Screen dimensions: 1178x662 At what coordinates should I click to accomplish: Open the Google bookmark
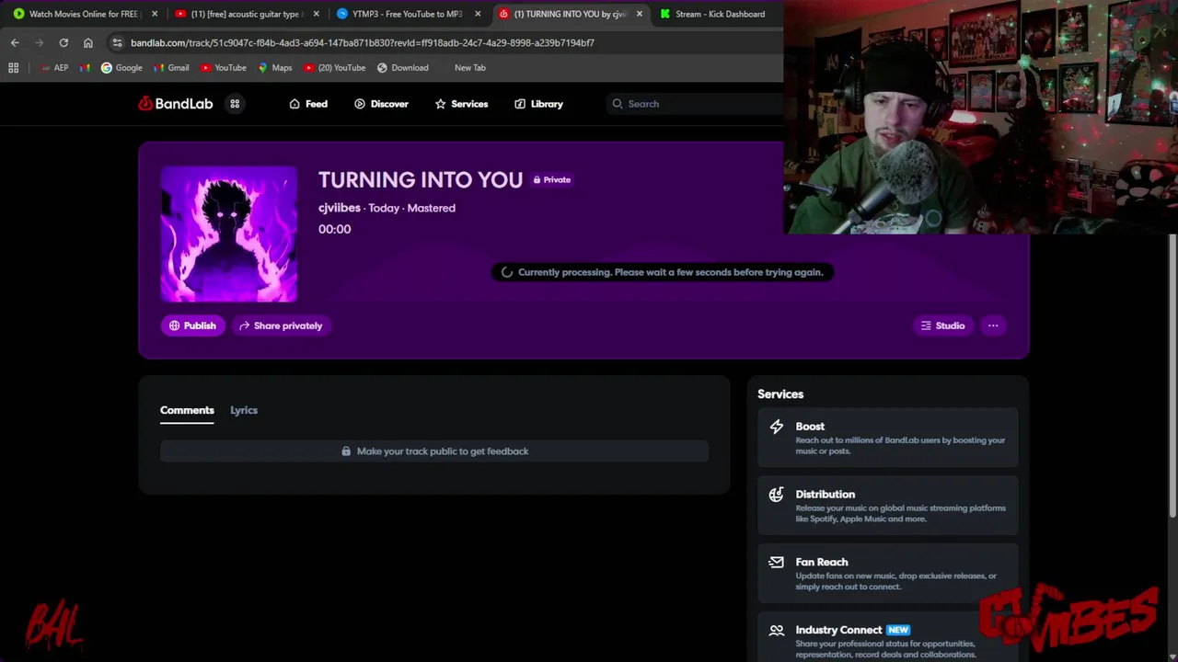[121, 67]
